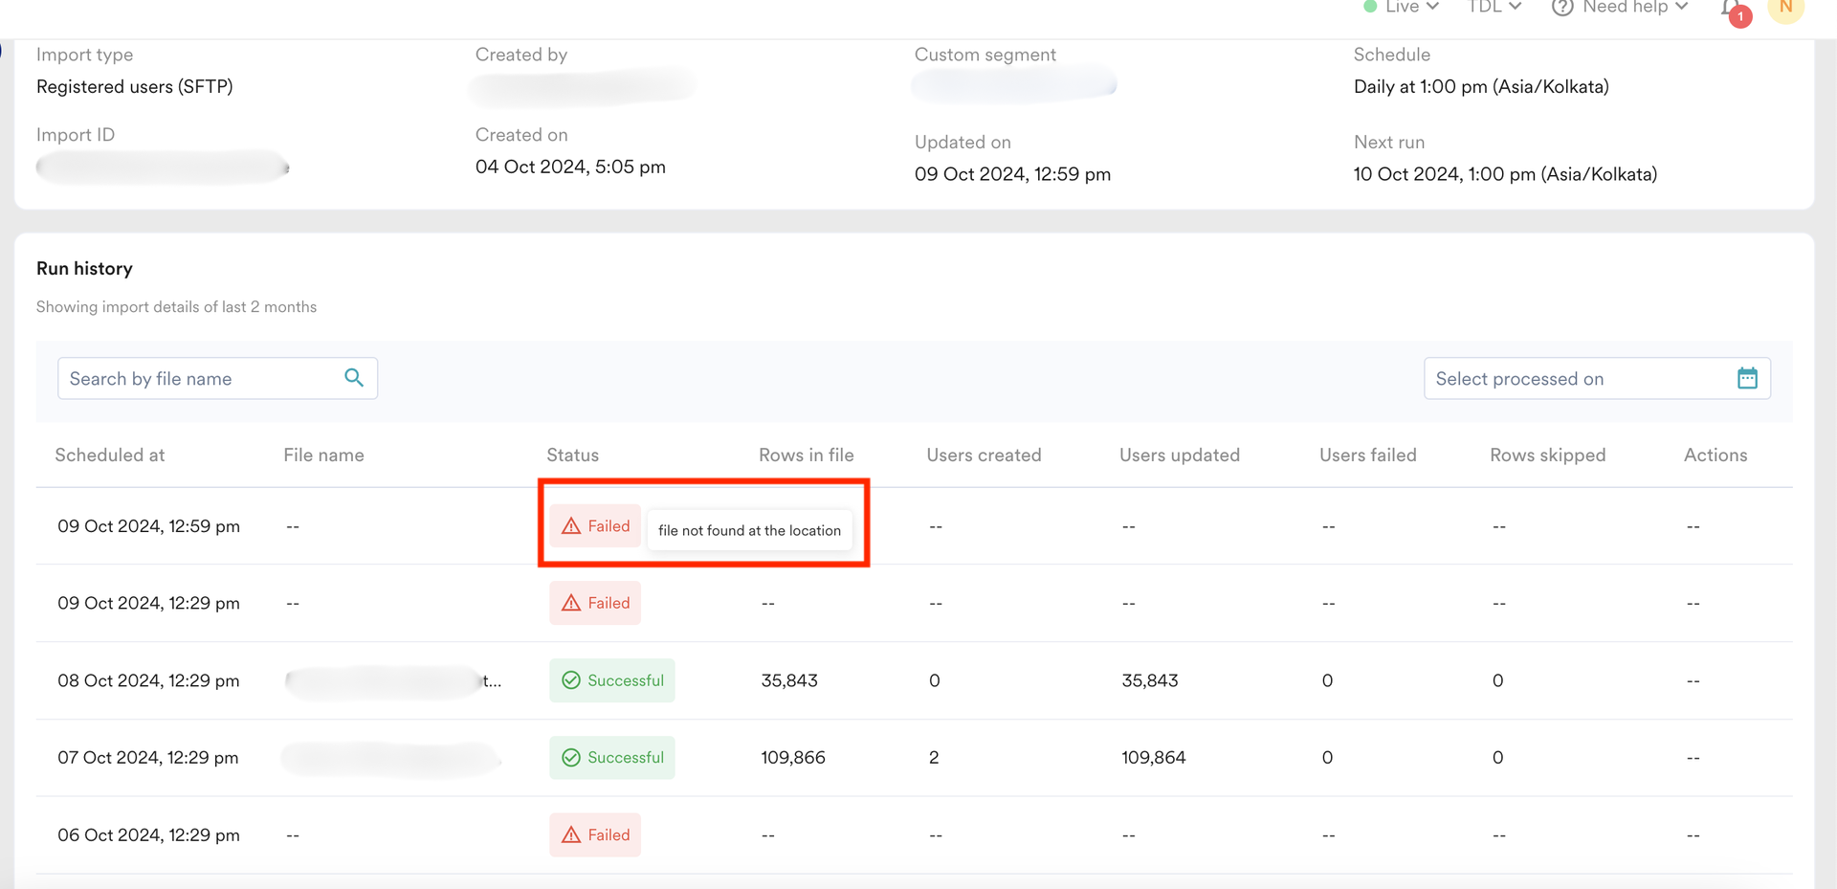Click the Status column header
The image size is (1837, 889).
pyautogui.click(x=572, y=456)
